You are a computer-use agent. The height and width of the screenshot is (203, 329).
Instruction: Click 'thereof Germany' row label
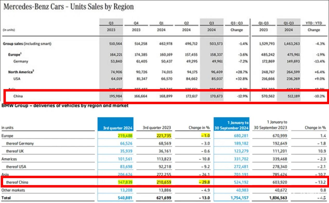[20, 143]
